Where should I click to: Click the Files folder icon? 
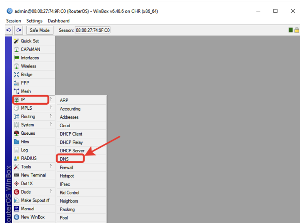17,141
